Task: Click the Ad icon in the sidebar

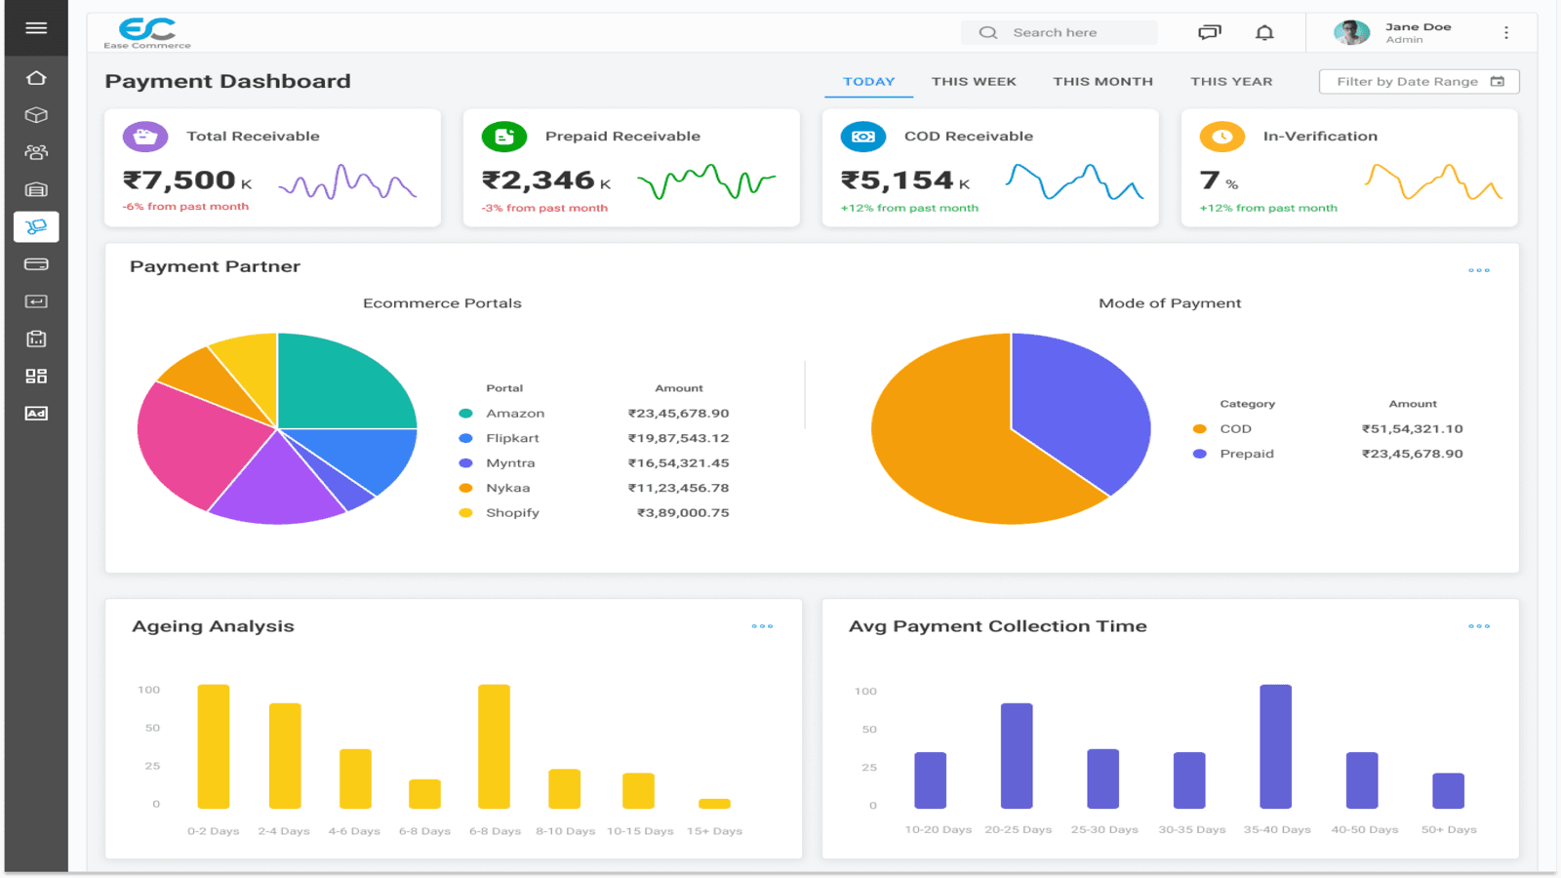Action: 36,414
